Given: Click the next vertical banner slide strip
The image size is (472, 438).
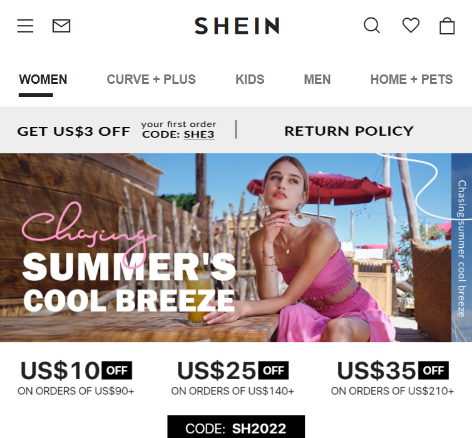Looking at the screenshot, I should click(462, 248).
